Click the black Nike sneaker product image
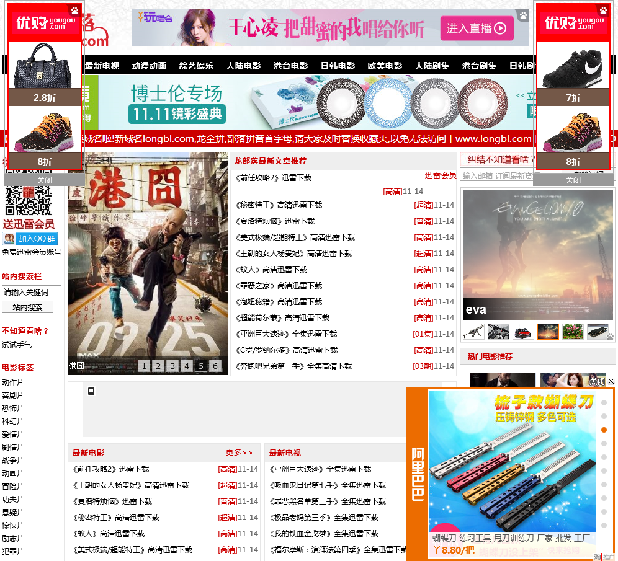 tap(573, 66)
